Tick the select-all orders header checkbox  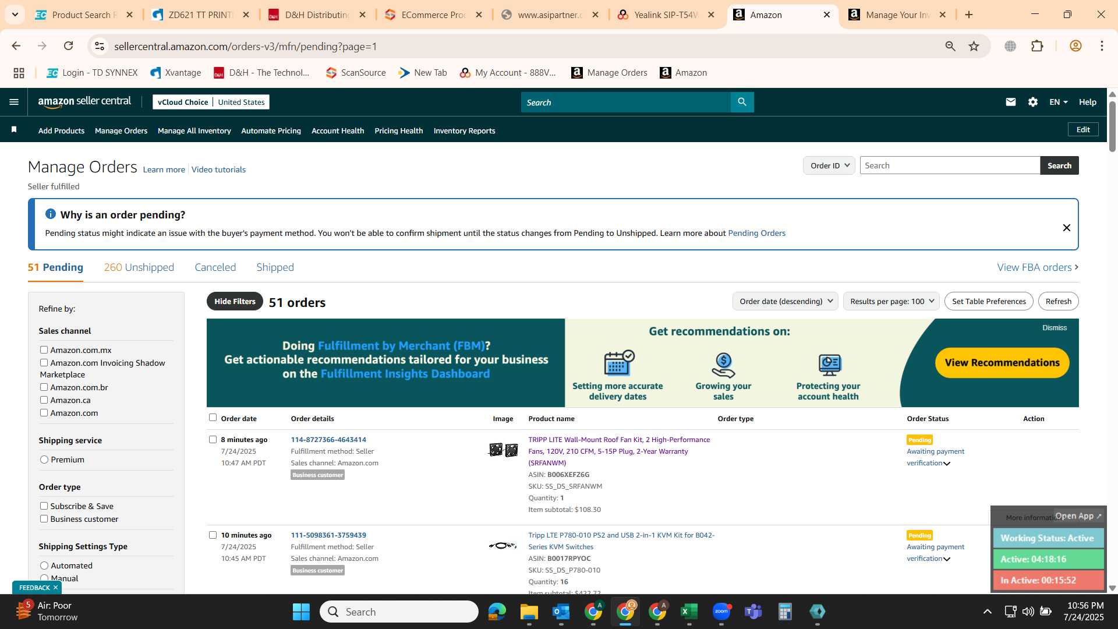tap(213, 417)
